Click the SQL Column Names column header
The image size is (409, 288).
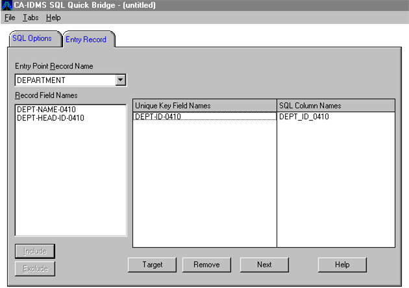336,106
